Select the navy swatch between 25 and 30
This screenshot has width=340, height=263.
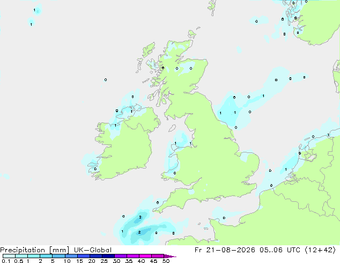pyautogui.click(x=108, y=256)
